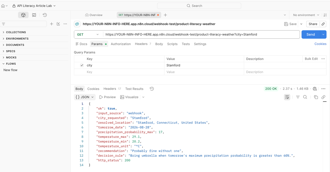Copy response link icon
The image size is (330, 172).
pos(323,97)
